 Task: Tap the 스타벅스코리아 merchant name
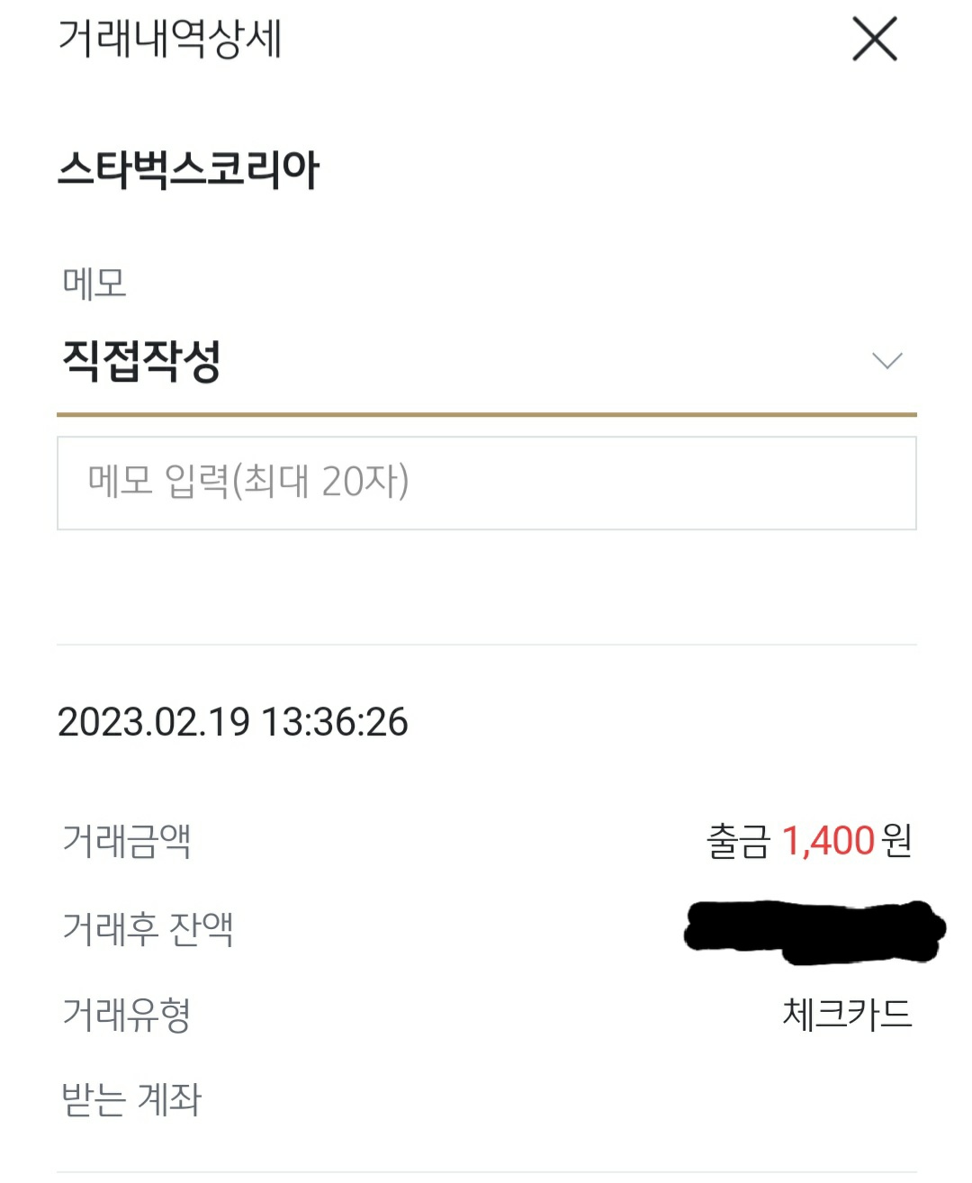(x=188, y=169)
